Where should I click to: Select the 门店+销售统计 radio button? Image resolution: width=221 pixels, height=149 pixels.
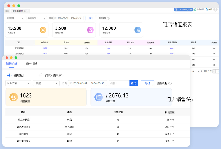click(41, 75)
